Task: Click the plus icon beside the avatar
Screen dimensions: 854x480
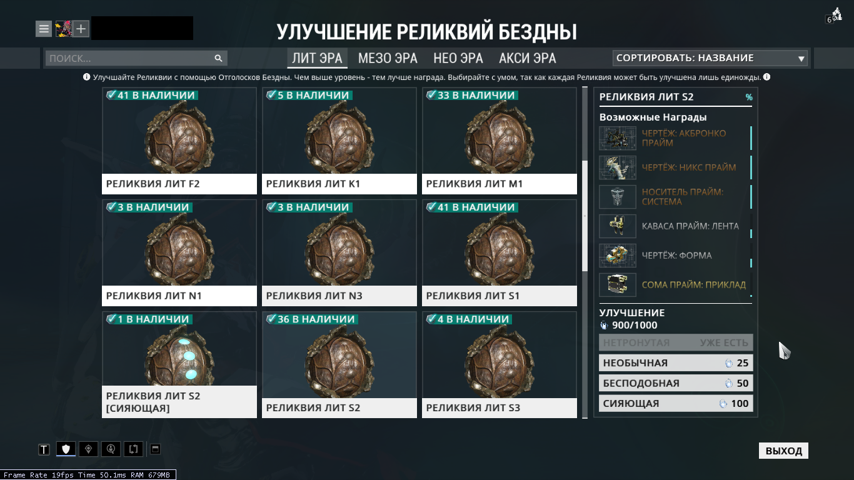Action: 81,29
